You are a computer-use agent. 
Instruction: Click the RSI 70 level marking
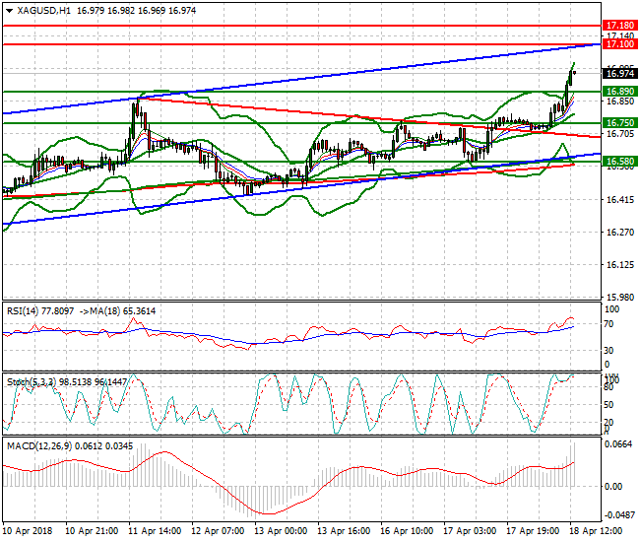[x=608, y=324]
